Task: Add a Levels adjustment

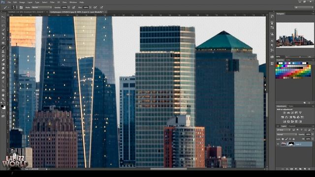Action: [x=288, y=113]
